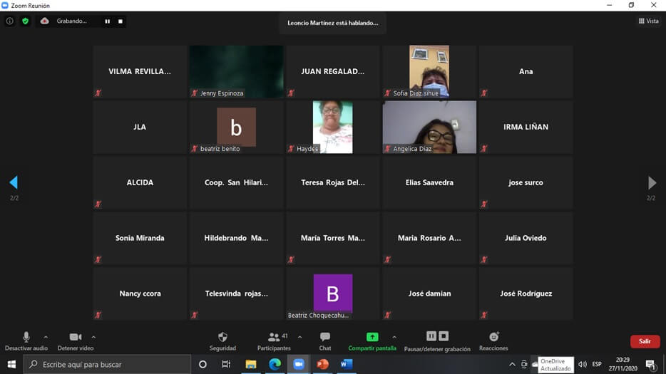Screen dimensions: 666x374
Task: Open the Chat panel
Action: point(325,337)
